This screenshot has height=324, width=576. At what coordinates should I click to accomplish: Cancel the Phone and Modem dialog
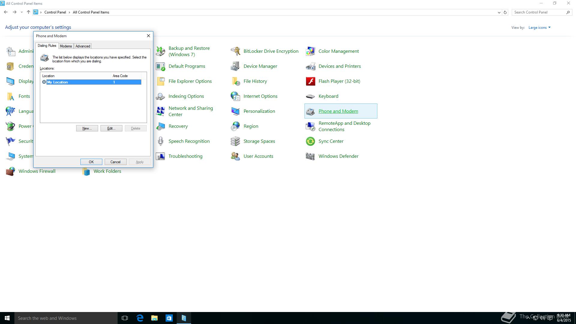(x=115, y=162)
